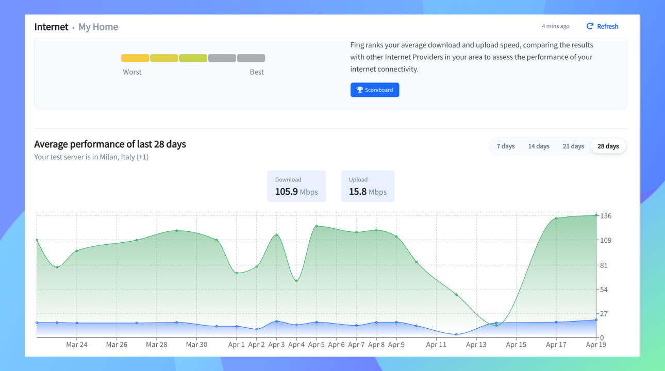Click the Download 105.9 Mbps card
The height and width of the screenshot is (371, 665).
pos(296,186)
